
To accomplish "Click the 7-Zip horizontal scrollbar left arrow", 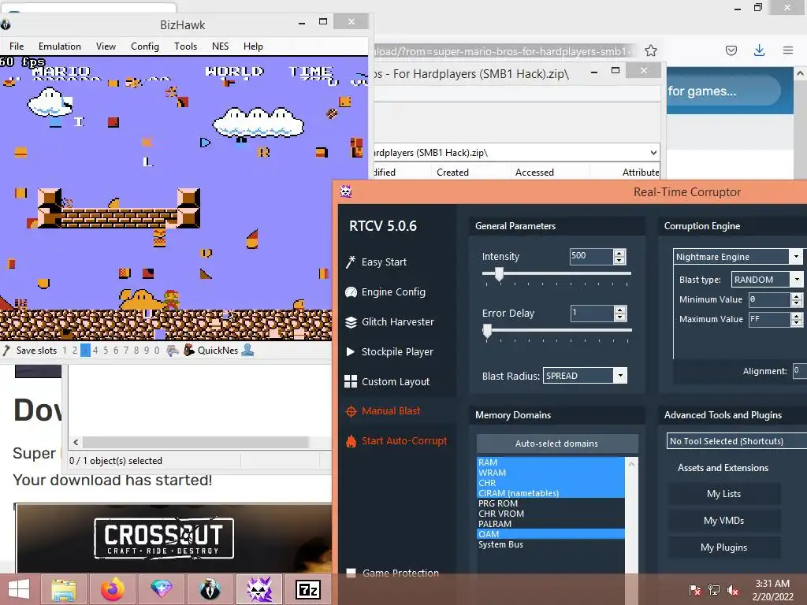I will coord(76,443).
